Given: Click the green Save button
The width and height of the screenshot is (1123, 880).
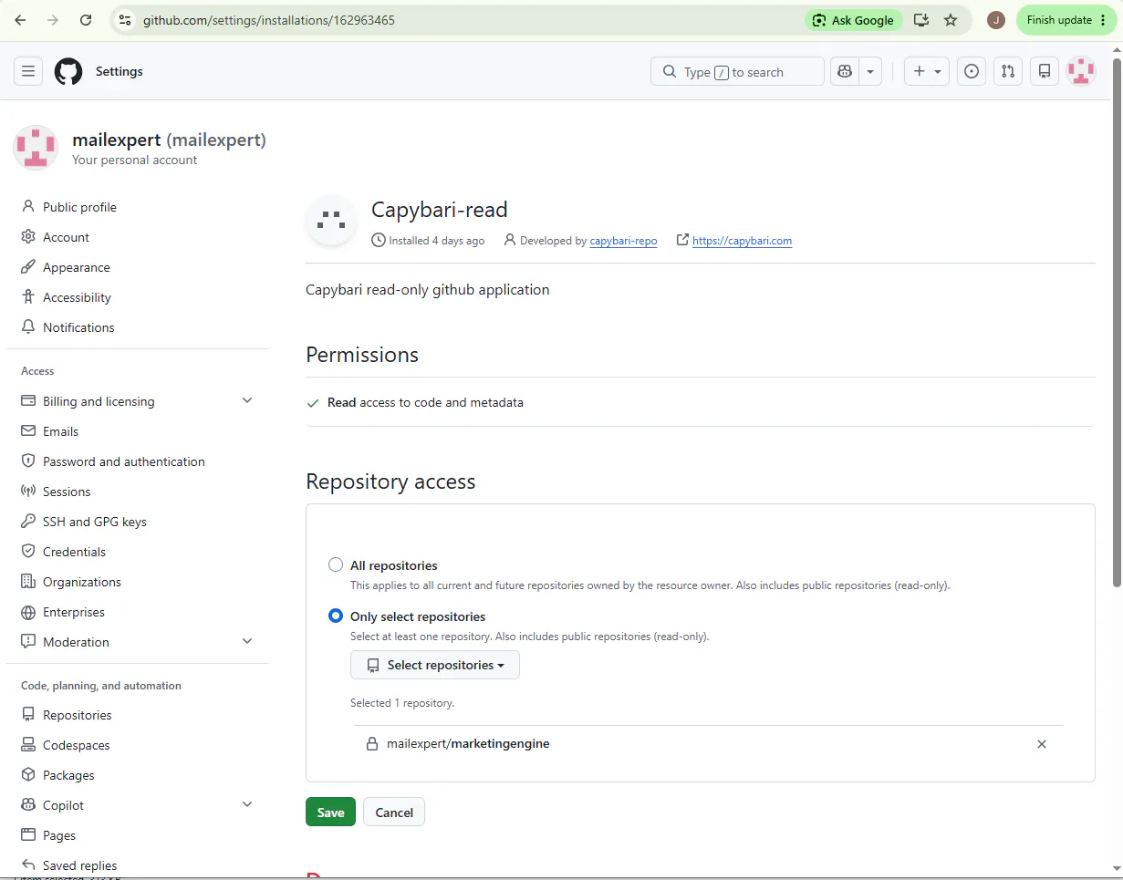Looking at the screenshot, I should pyautogui.click(x=330, y=813).
